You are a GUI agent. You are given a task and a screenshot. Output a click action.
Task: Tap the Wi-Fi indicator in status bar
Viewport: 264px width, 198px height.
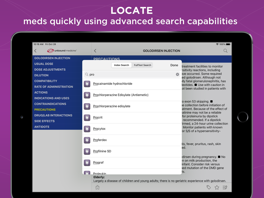point(217,44)
